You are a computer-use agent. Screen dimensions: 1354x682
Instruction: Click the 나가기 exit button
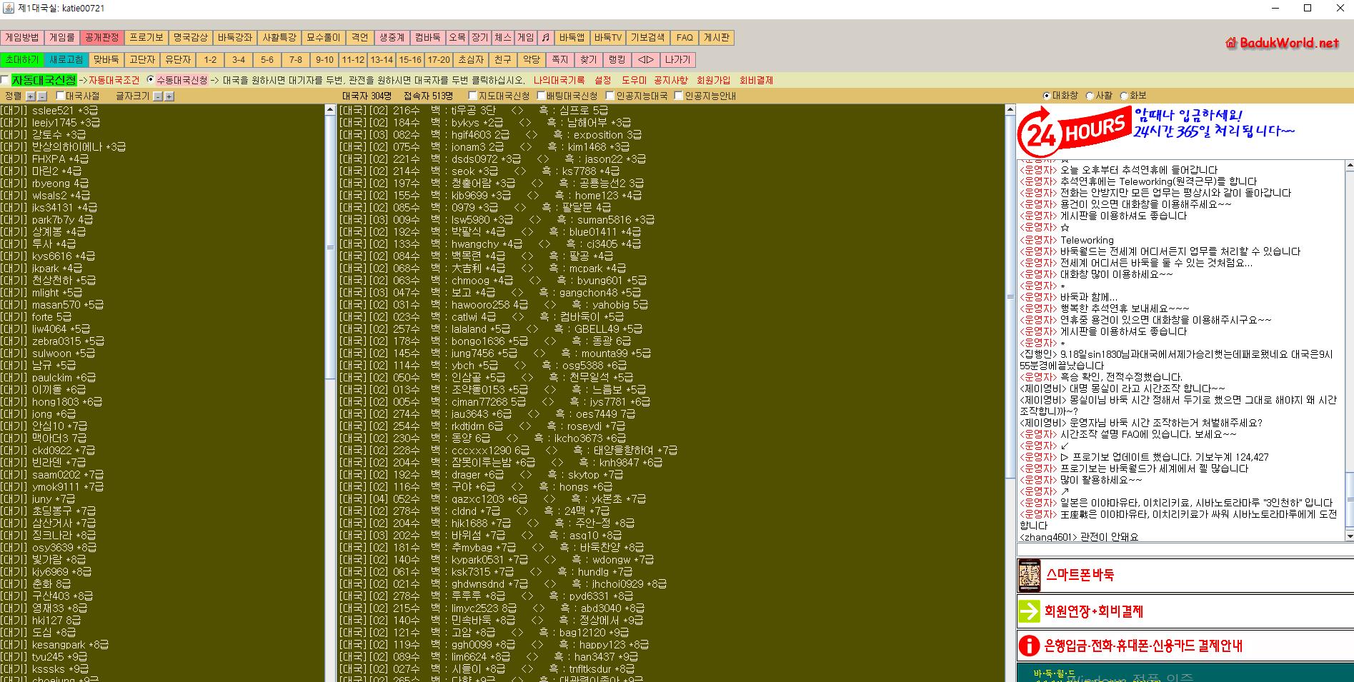click(677, 60)
